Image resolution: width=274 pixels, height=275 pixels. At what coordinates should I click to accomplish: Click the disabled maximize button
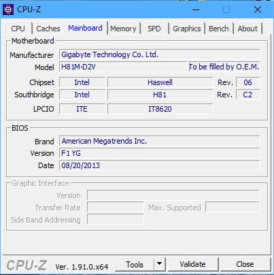pos(226,10)
